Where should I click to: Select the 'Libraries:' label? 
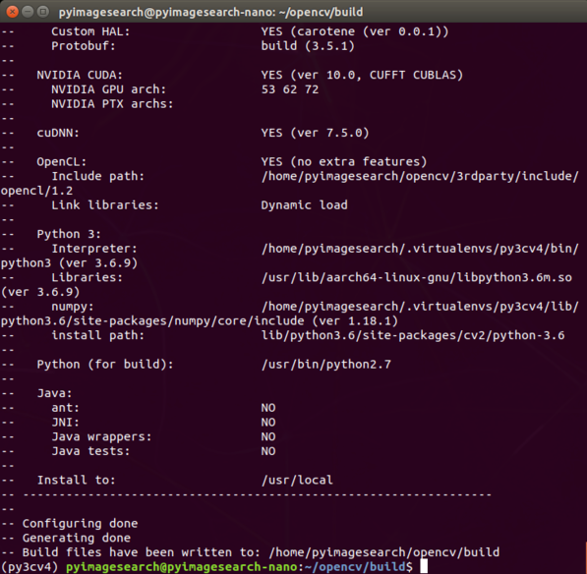pos(87,277)
